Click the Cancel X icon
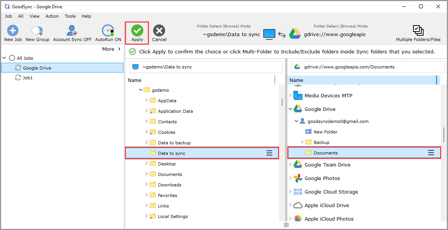 pyautogui.click(x=159, y=30)
